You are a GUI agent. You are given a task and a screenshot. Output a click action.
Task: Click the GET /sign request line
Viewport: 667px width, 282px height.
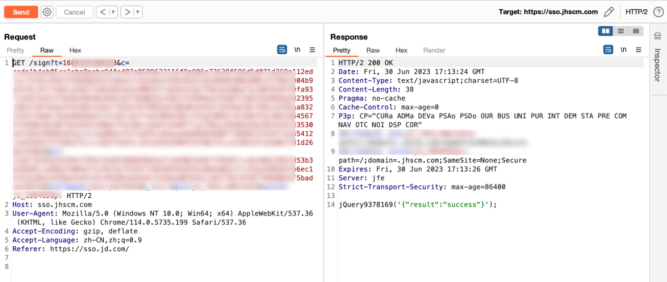pyautogui.click(x=71, y=62)
